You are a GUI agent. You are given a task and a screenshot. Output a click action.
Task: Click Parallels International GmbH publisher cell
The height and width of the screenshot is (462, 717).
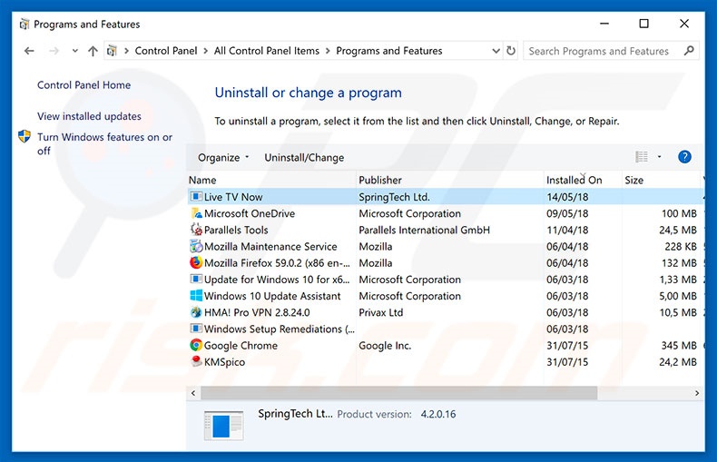[x=425, y=230]
